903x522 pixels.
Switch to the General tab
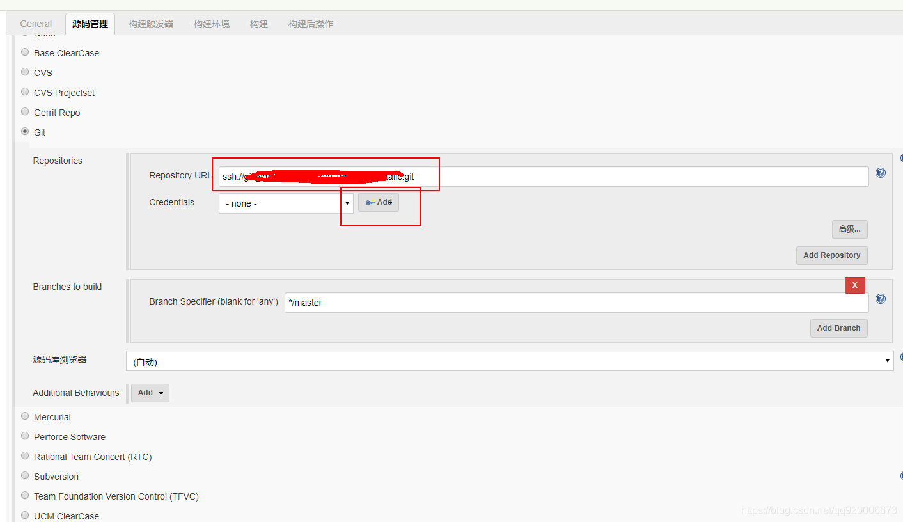[36, 24]
